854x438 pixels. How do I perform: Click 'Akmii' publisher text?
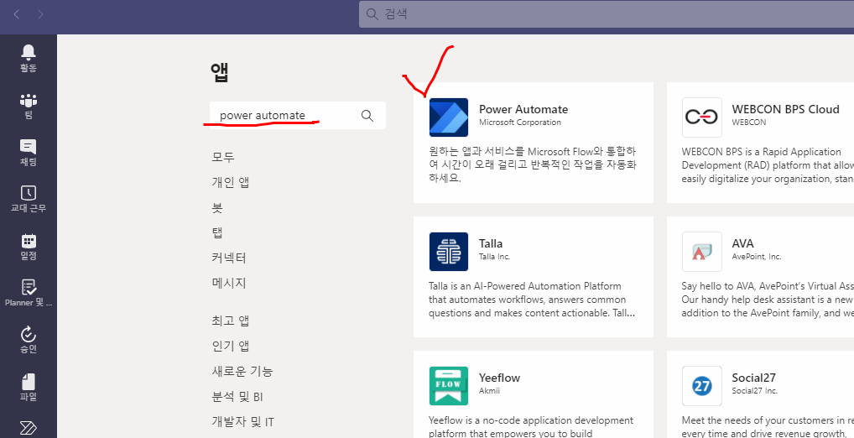(x=490, y=391)
